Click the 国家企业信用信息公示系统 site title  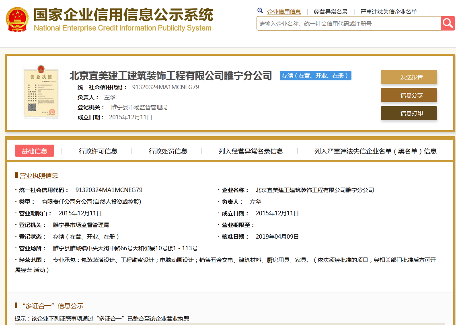123,14
